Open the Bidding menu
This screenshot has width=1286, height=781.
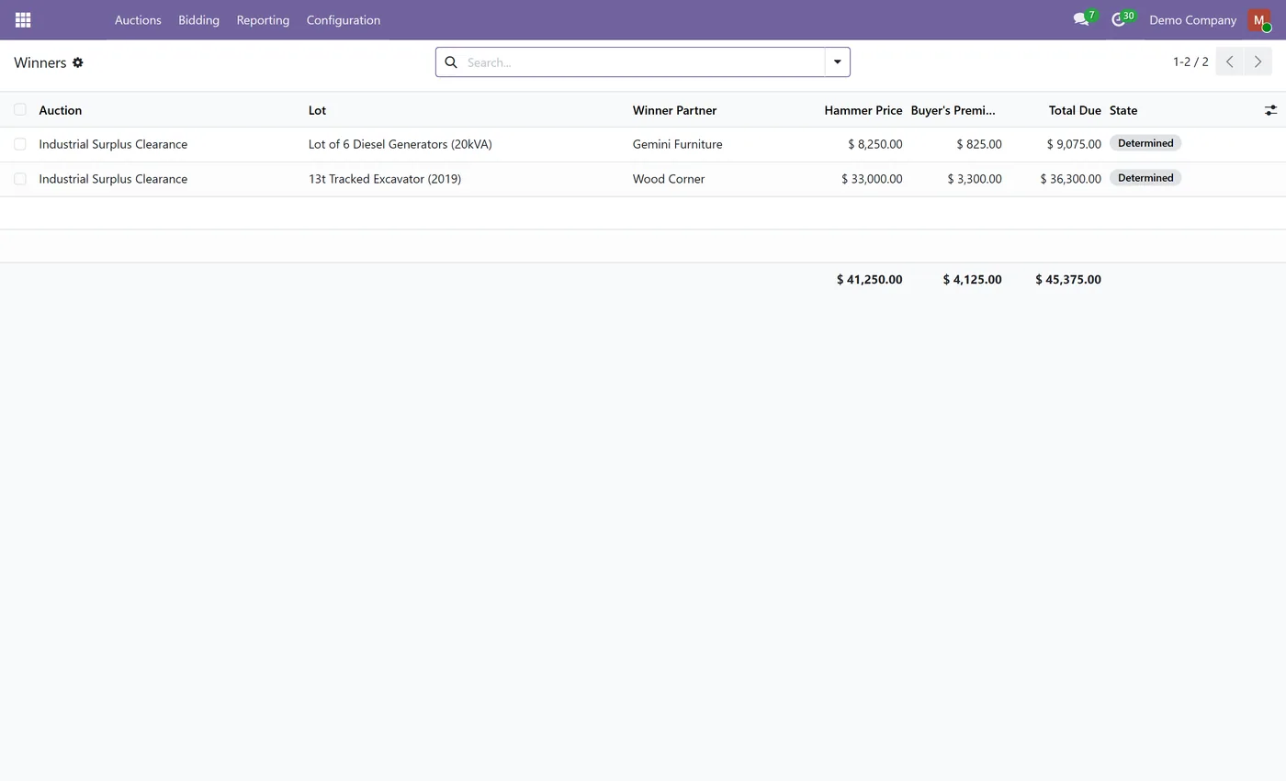click(198, 20)
